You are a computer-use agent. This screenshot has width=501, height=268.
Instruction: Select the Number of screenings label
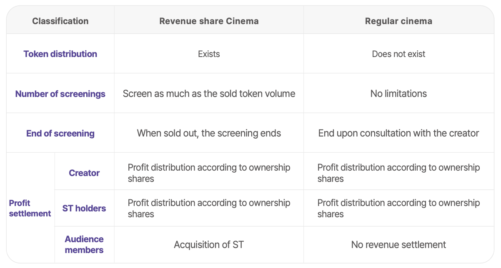pyautogui.click(x=60, y=94)
